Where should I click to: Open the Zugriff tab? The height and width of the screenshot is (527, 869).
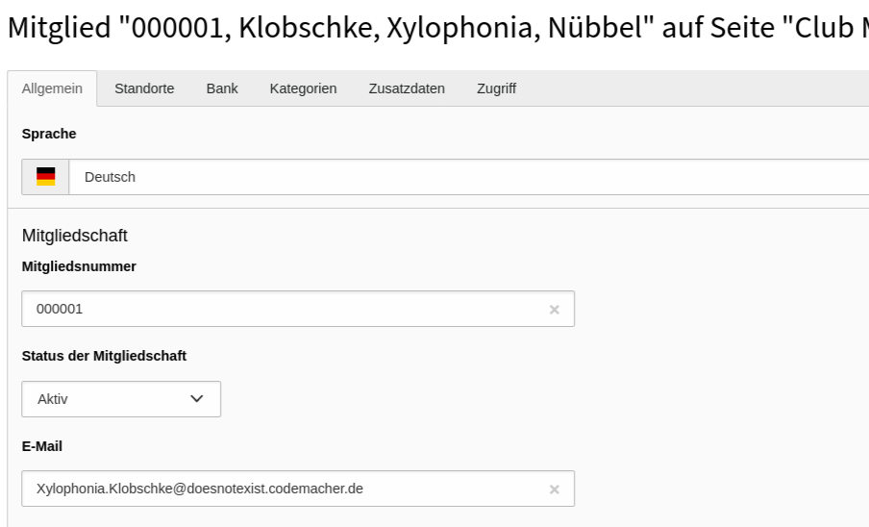497,88
